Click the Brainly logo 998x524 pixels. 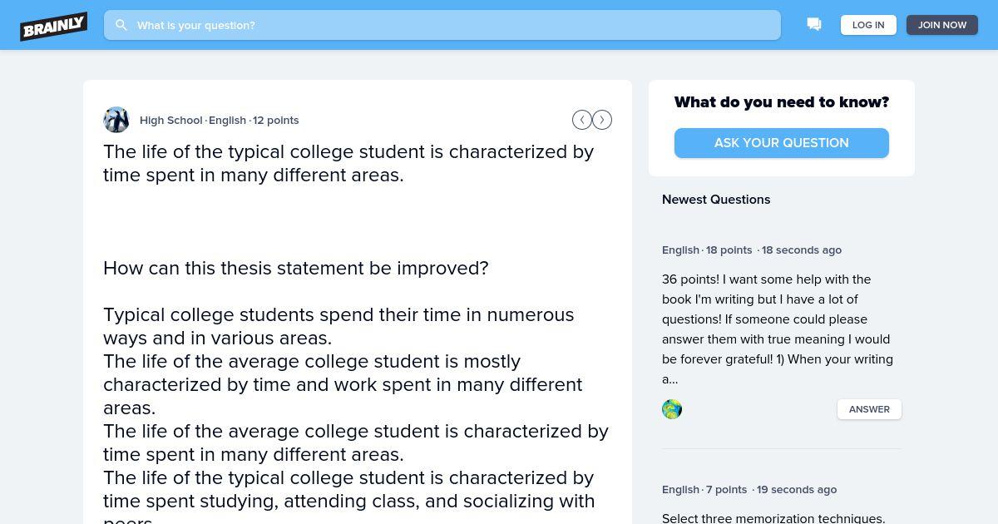point(54,26)
